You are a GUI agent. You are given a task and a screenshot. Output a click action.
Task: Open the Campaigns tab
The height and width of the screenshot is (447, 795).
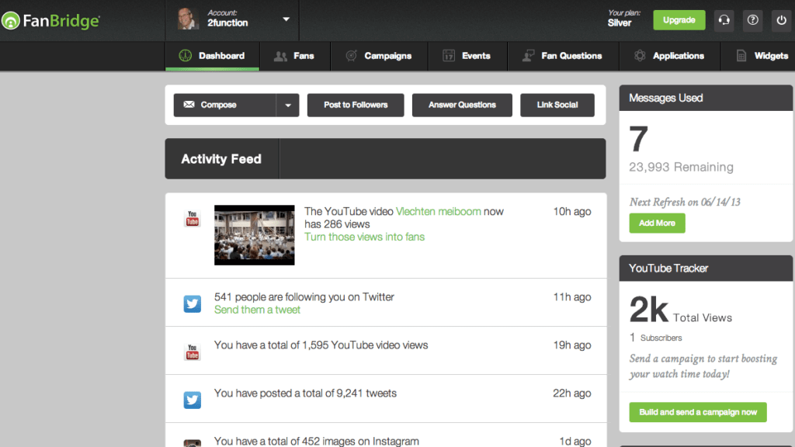point(379,56)
